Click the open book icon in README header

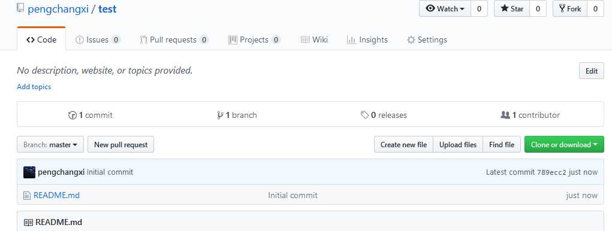[x=29, y=223]
